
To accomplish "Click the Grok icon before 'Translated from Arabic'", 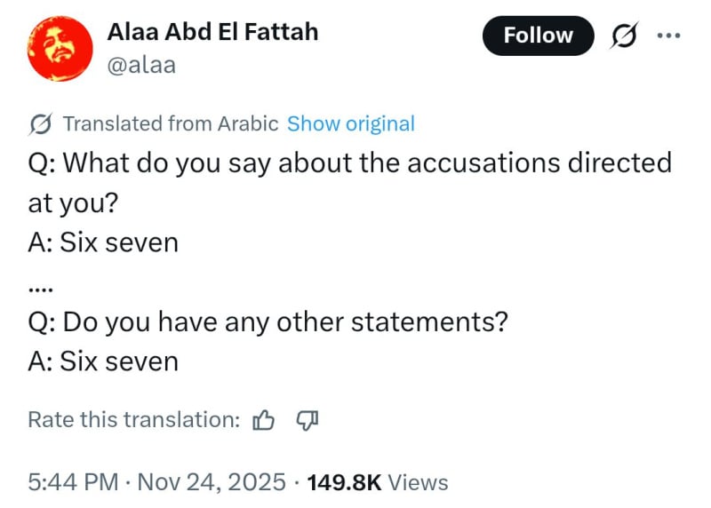I will click(40, 124).
